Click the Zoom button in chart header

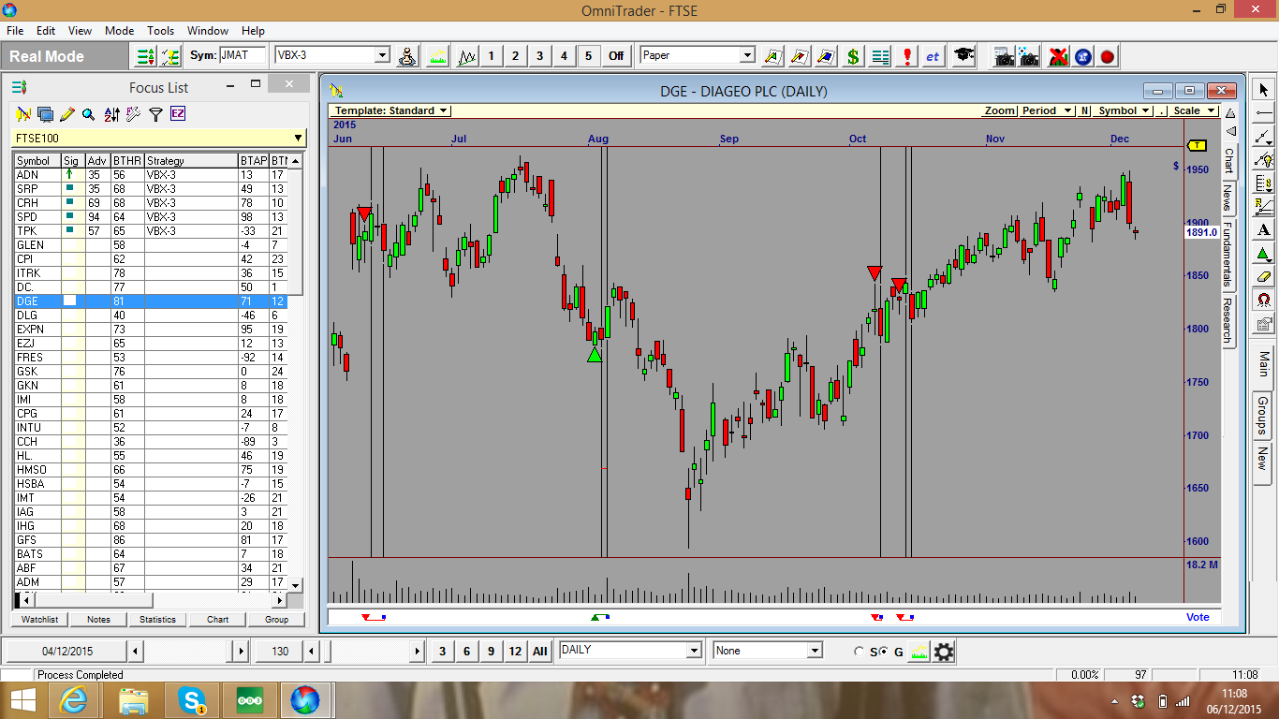(999, 110)
